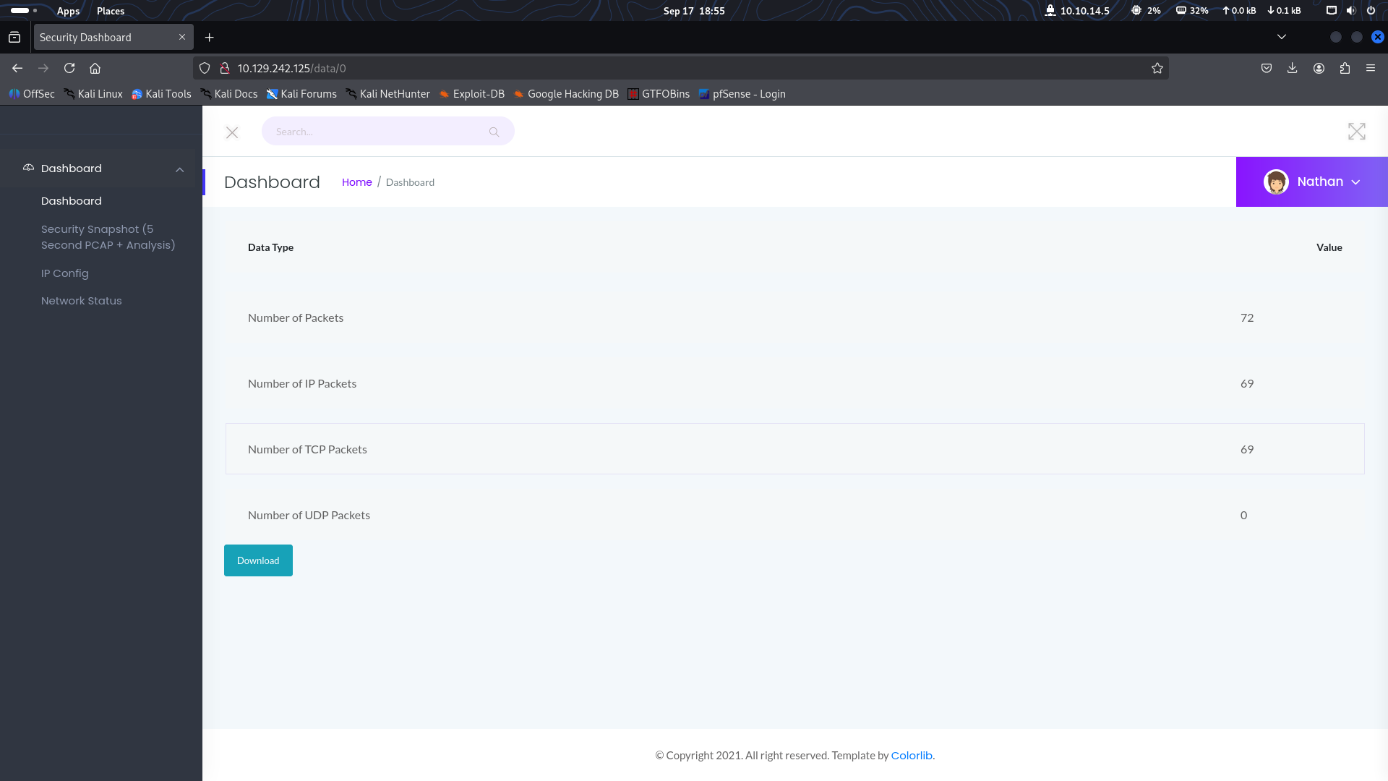Click the battery 32% indicator
The height and width of the screenshot is (781, 1388).
pos(1190,11)
